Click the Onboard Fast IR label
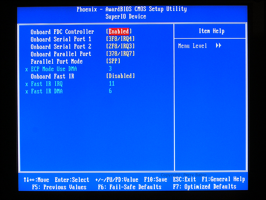 pos(53,76)
